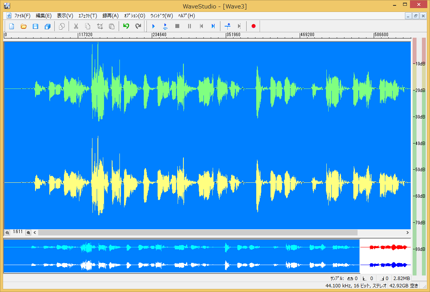Redo the last undone edit
Screen dimensions: 430x292
[138, 26]
